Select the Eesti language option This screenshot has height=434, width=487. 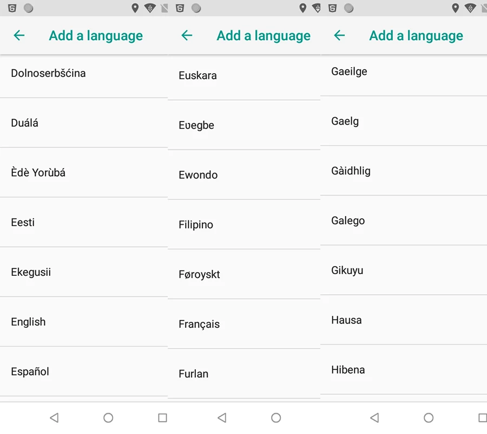coord(84,222)
